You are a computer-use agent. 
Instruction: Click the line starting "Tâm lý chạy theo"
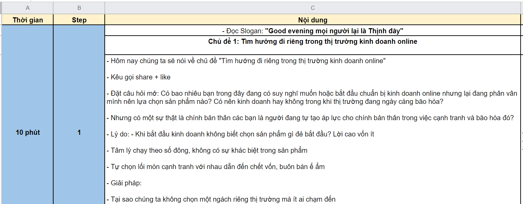point(207,150)
